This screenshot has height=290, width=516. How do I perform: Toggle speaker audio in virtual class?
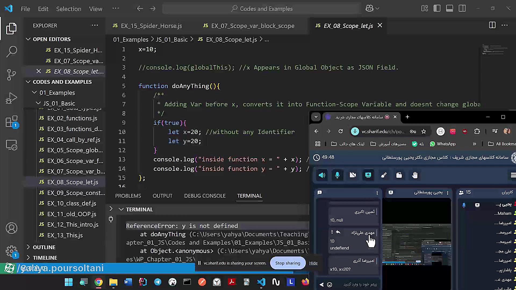click(x=322, y=175)
